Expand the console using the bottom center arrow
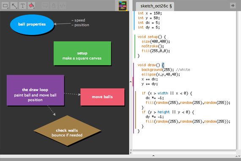 click(153, 156)
